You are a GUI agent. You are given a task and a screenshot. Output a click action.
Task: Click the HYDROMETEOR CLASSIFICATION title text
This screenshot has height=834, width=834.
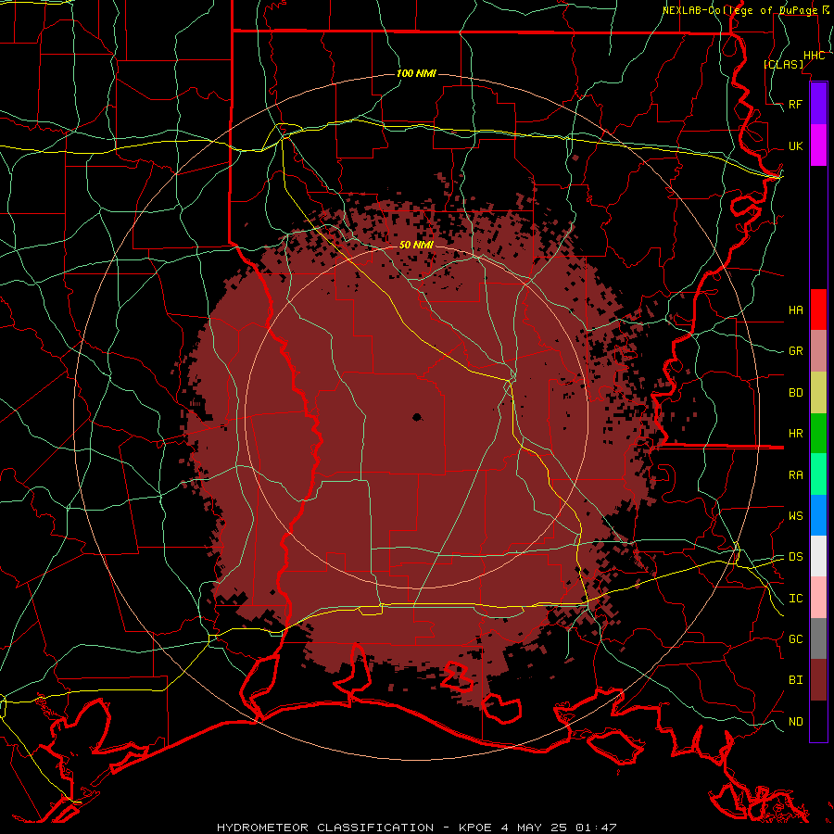pyautogui.click(x=325, y=828)
